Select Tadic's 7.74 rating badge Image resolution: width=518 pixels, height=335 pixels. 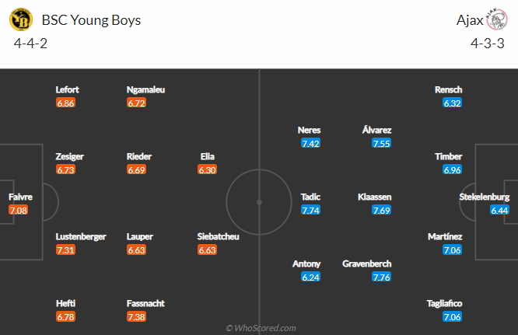310,210
